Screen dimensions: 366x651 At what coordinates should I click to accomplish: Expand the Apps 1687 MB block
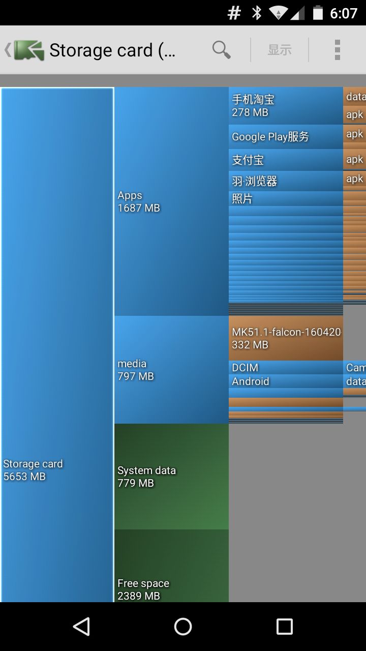[171, 201]
